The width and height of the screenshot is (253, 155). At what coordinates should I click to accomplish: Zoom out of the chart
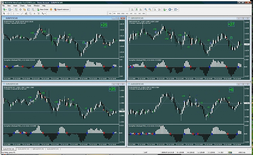150,9
